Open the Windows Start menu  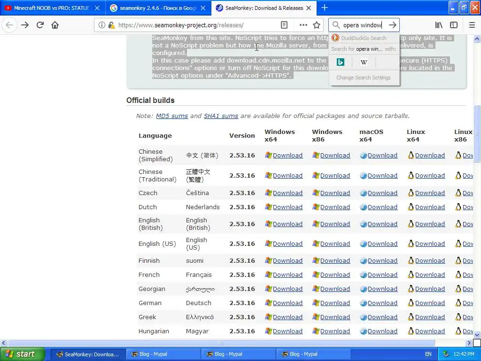coord(22,354)
